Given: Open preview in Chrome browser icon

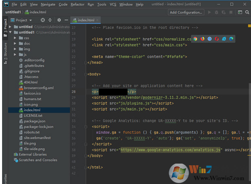Looking at the screenshot, I should click(196, 39).
